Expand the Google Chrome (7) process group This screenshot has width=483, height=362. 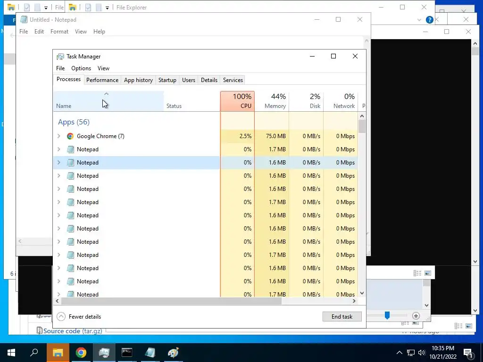(59, 136)
